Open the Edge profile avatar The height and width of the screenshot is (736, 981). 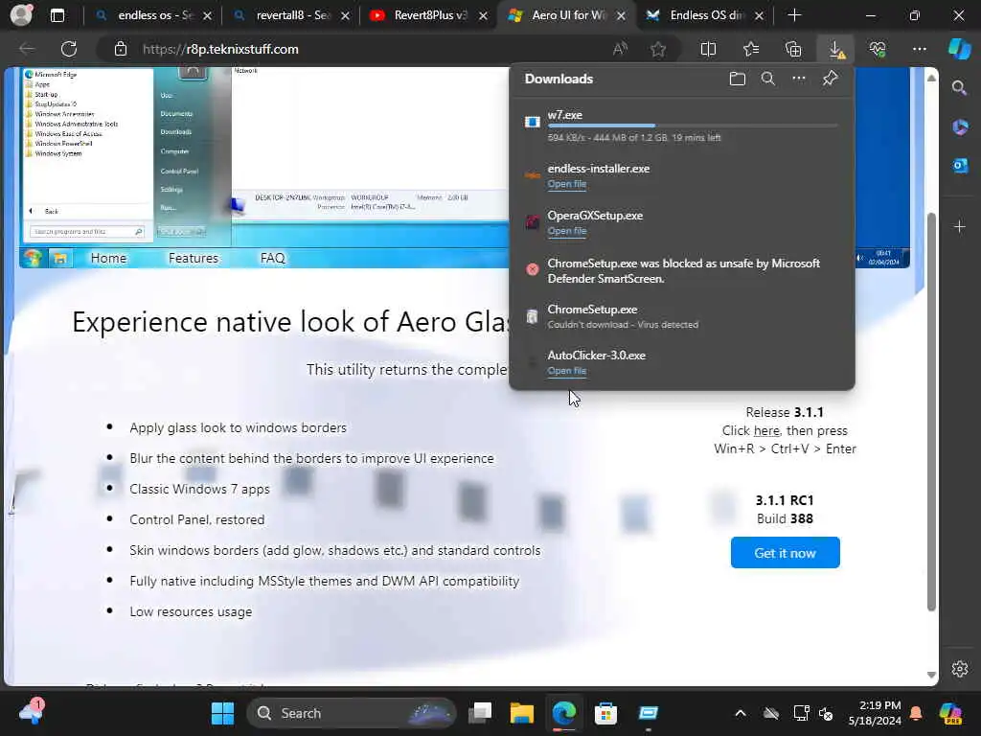coord(21,15)
